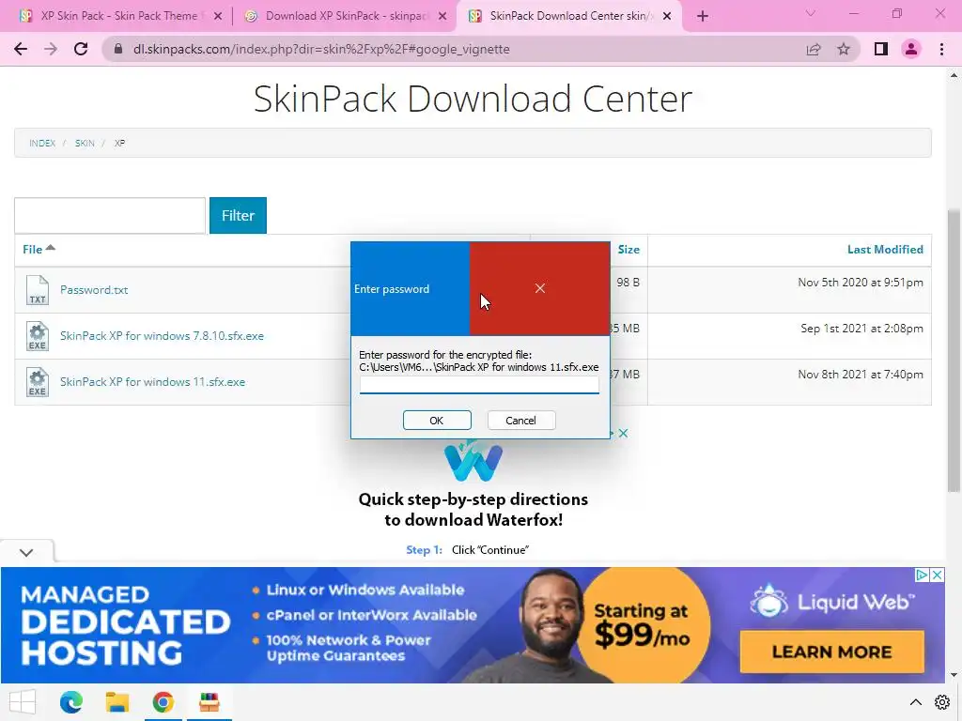Image resolution: width=962 pixels, height=721 pixels.
Task: Switch to Download XP SkinPack tab
Action: coord(347,16)
